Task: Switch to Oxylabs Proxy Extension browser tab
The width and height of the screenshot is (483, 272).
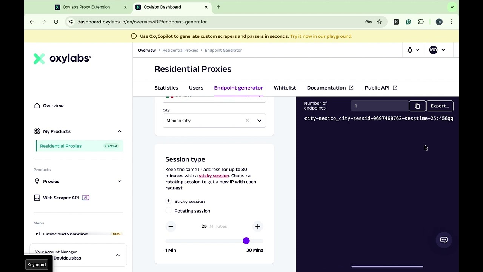Action: (x=91, y=7)
